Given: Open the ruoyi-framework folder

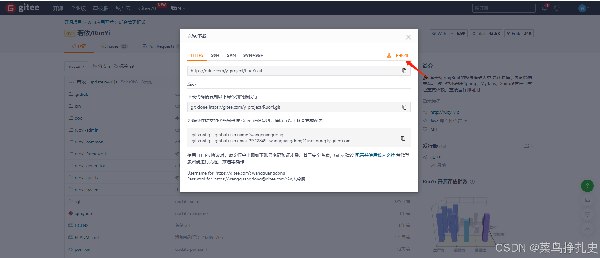Looking at the screenshot, I should 91,154.
